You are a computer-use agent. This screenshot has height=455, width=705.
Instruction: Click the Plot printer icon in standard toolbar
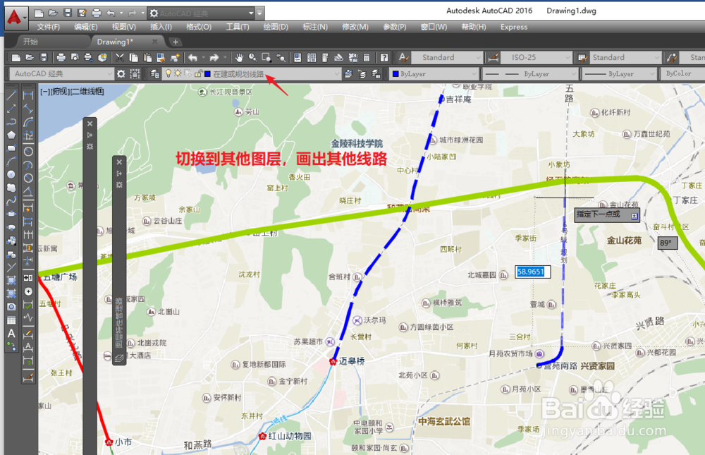point(61,58)
